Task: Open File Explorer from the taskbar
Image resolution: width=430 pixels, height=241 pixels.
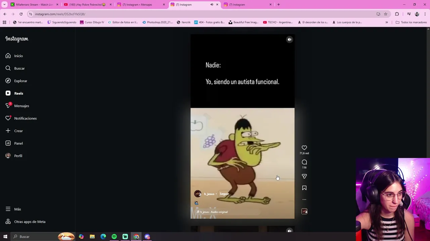Action: (x=92, y=237)
